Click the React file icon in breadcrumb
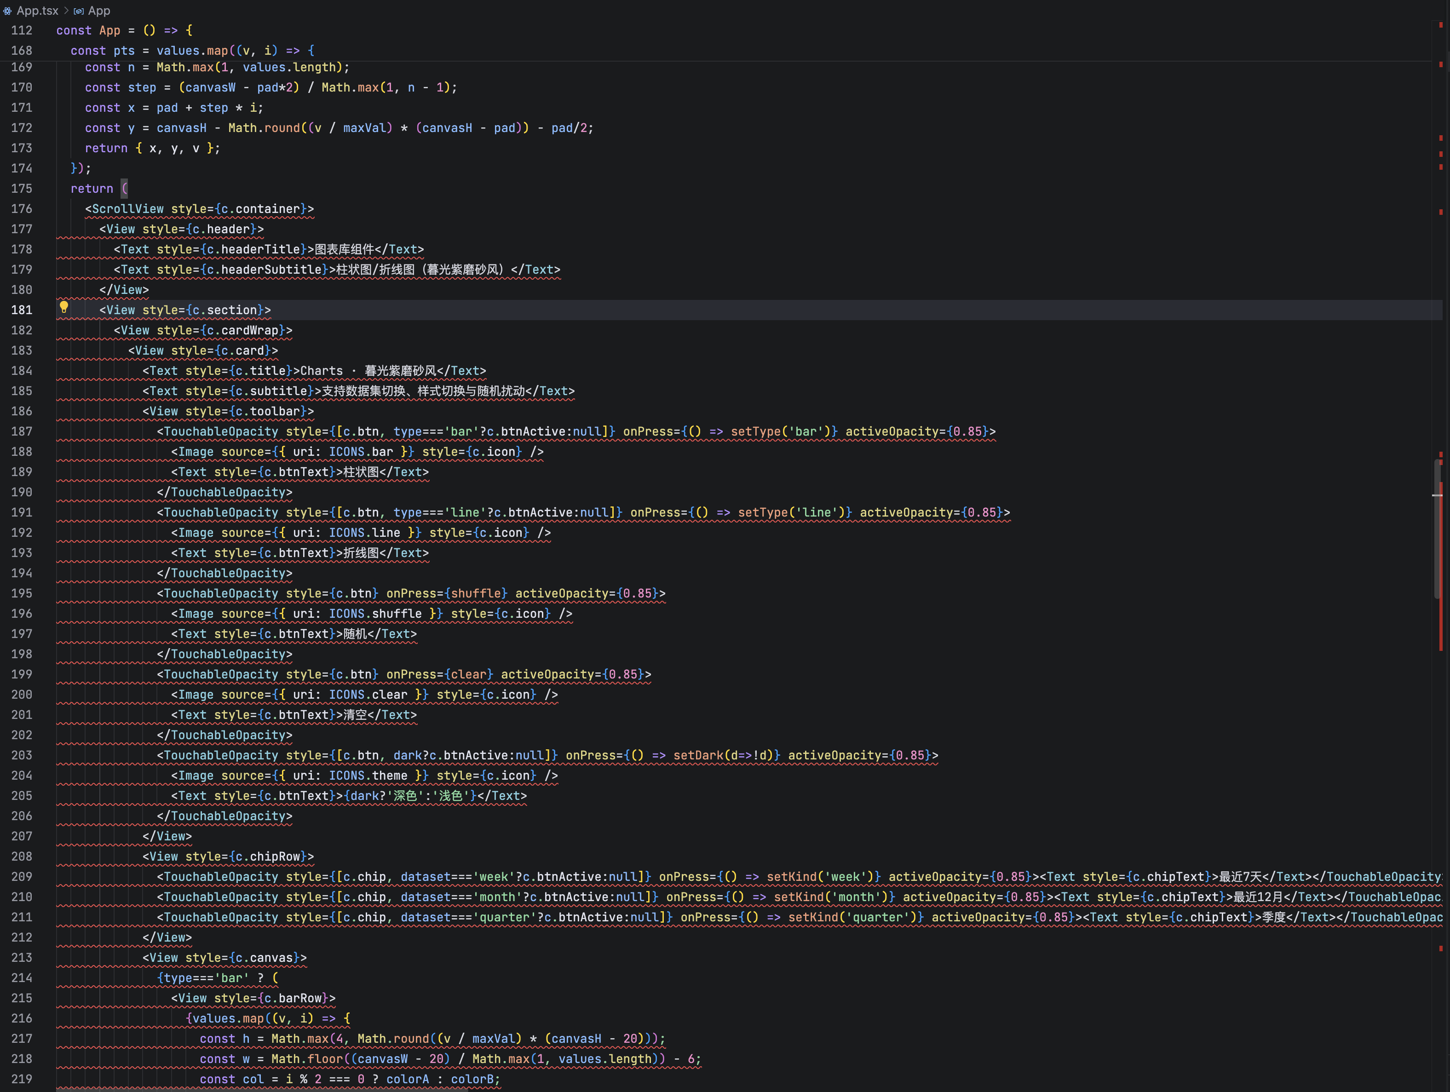The width and height of the screenshot is (1450, 1092). click(x=7, y=11)
